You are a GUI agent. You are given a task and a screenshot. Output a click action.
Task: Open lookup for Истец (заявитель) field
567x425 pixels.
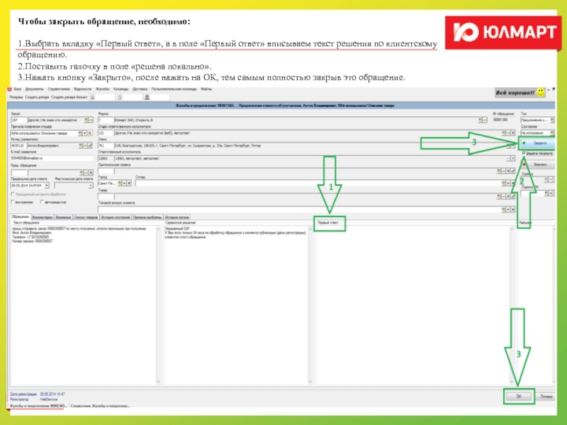pyautogui.click(x=81, y=146)
